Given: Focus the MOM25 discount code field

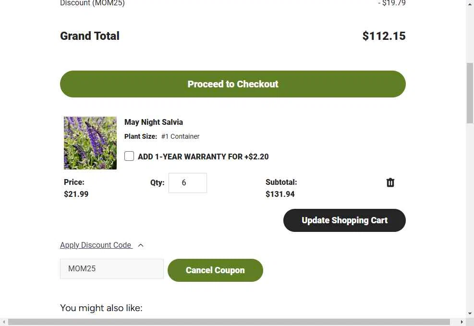Looking at the screenshot, I should (112, 268).
